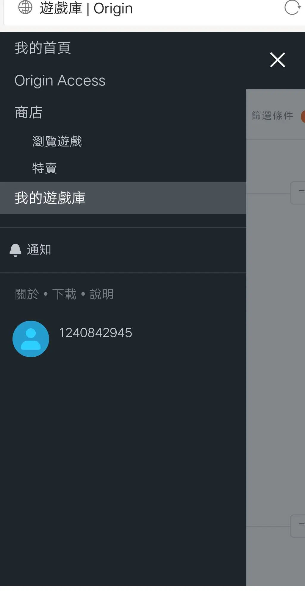Select 商店 in the menu
Viewport: 305px width, 599px height.
[29, 113]
